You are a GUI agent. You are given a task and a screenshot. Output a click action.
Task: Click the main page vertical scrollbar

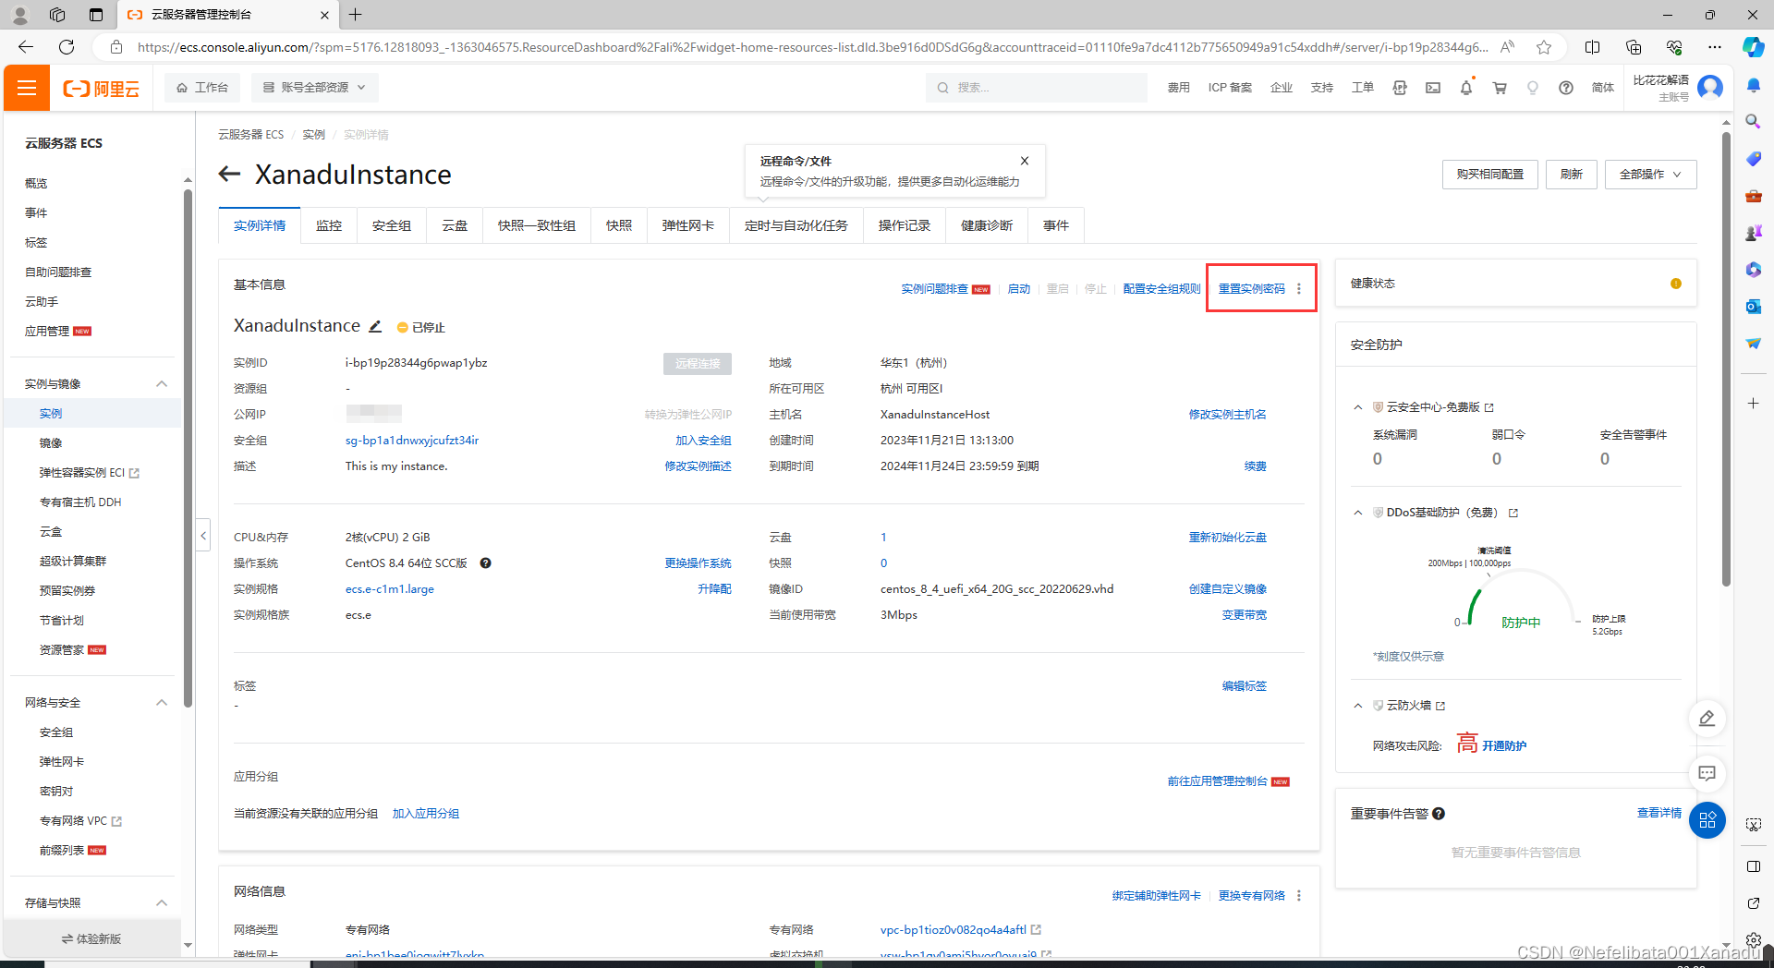click(x=1725, y=359)
